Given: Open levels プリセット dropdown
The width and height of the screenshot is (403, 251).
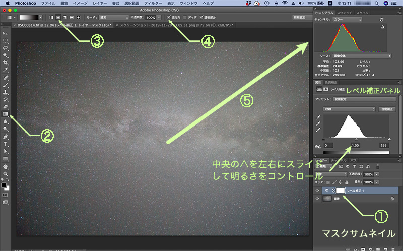Looking at the screenshot, I should (364, 99).
